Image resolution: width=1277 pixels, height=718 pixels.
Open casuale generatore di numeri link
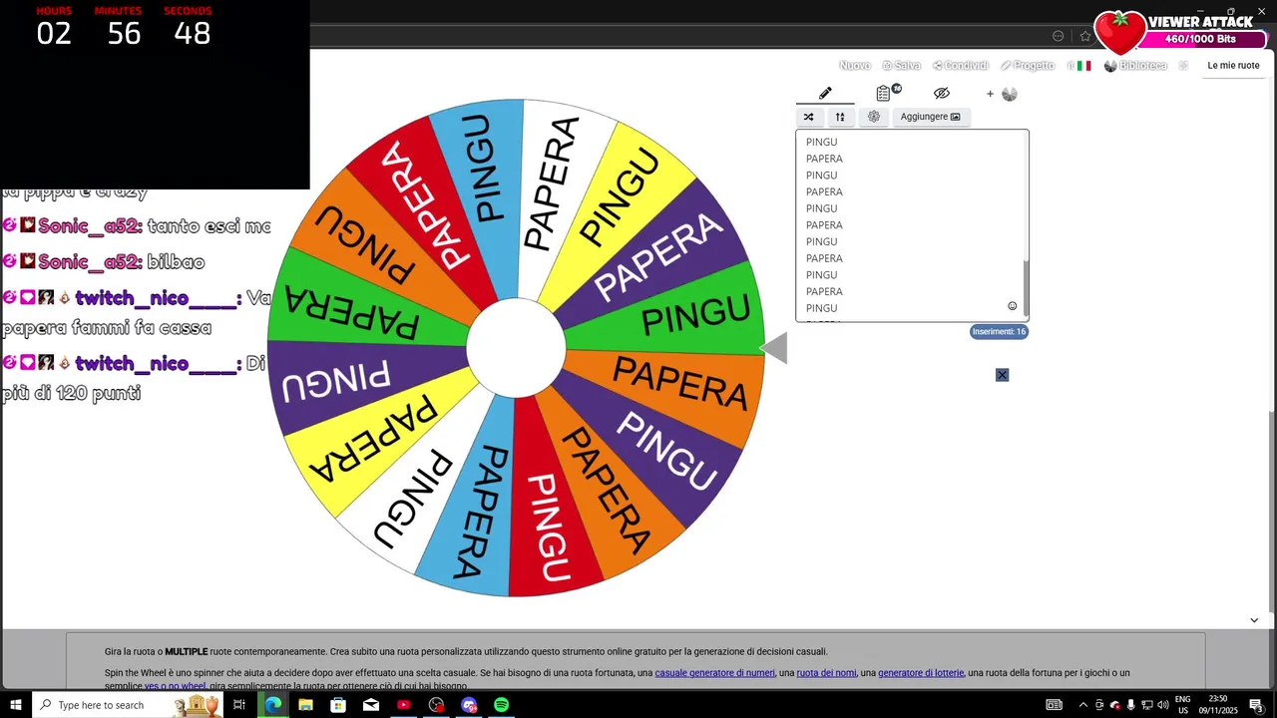[x=714, y=673]
